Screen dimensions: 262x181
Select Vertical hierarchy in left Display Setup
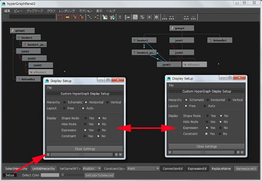click(x=107, y=102)
